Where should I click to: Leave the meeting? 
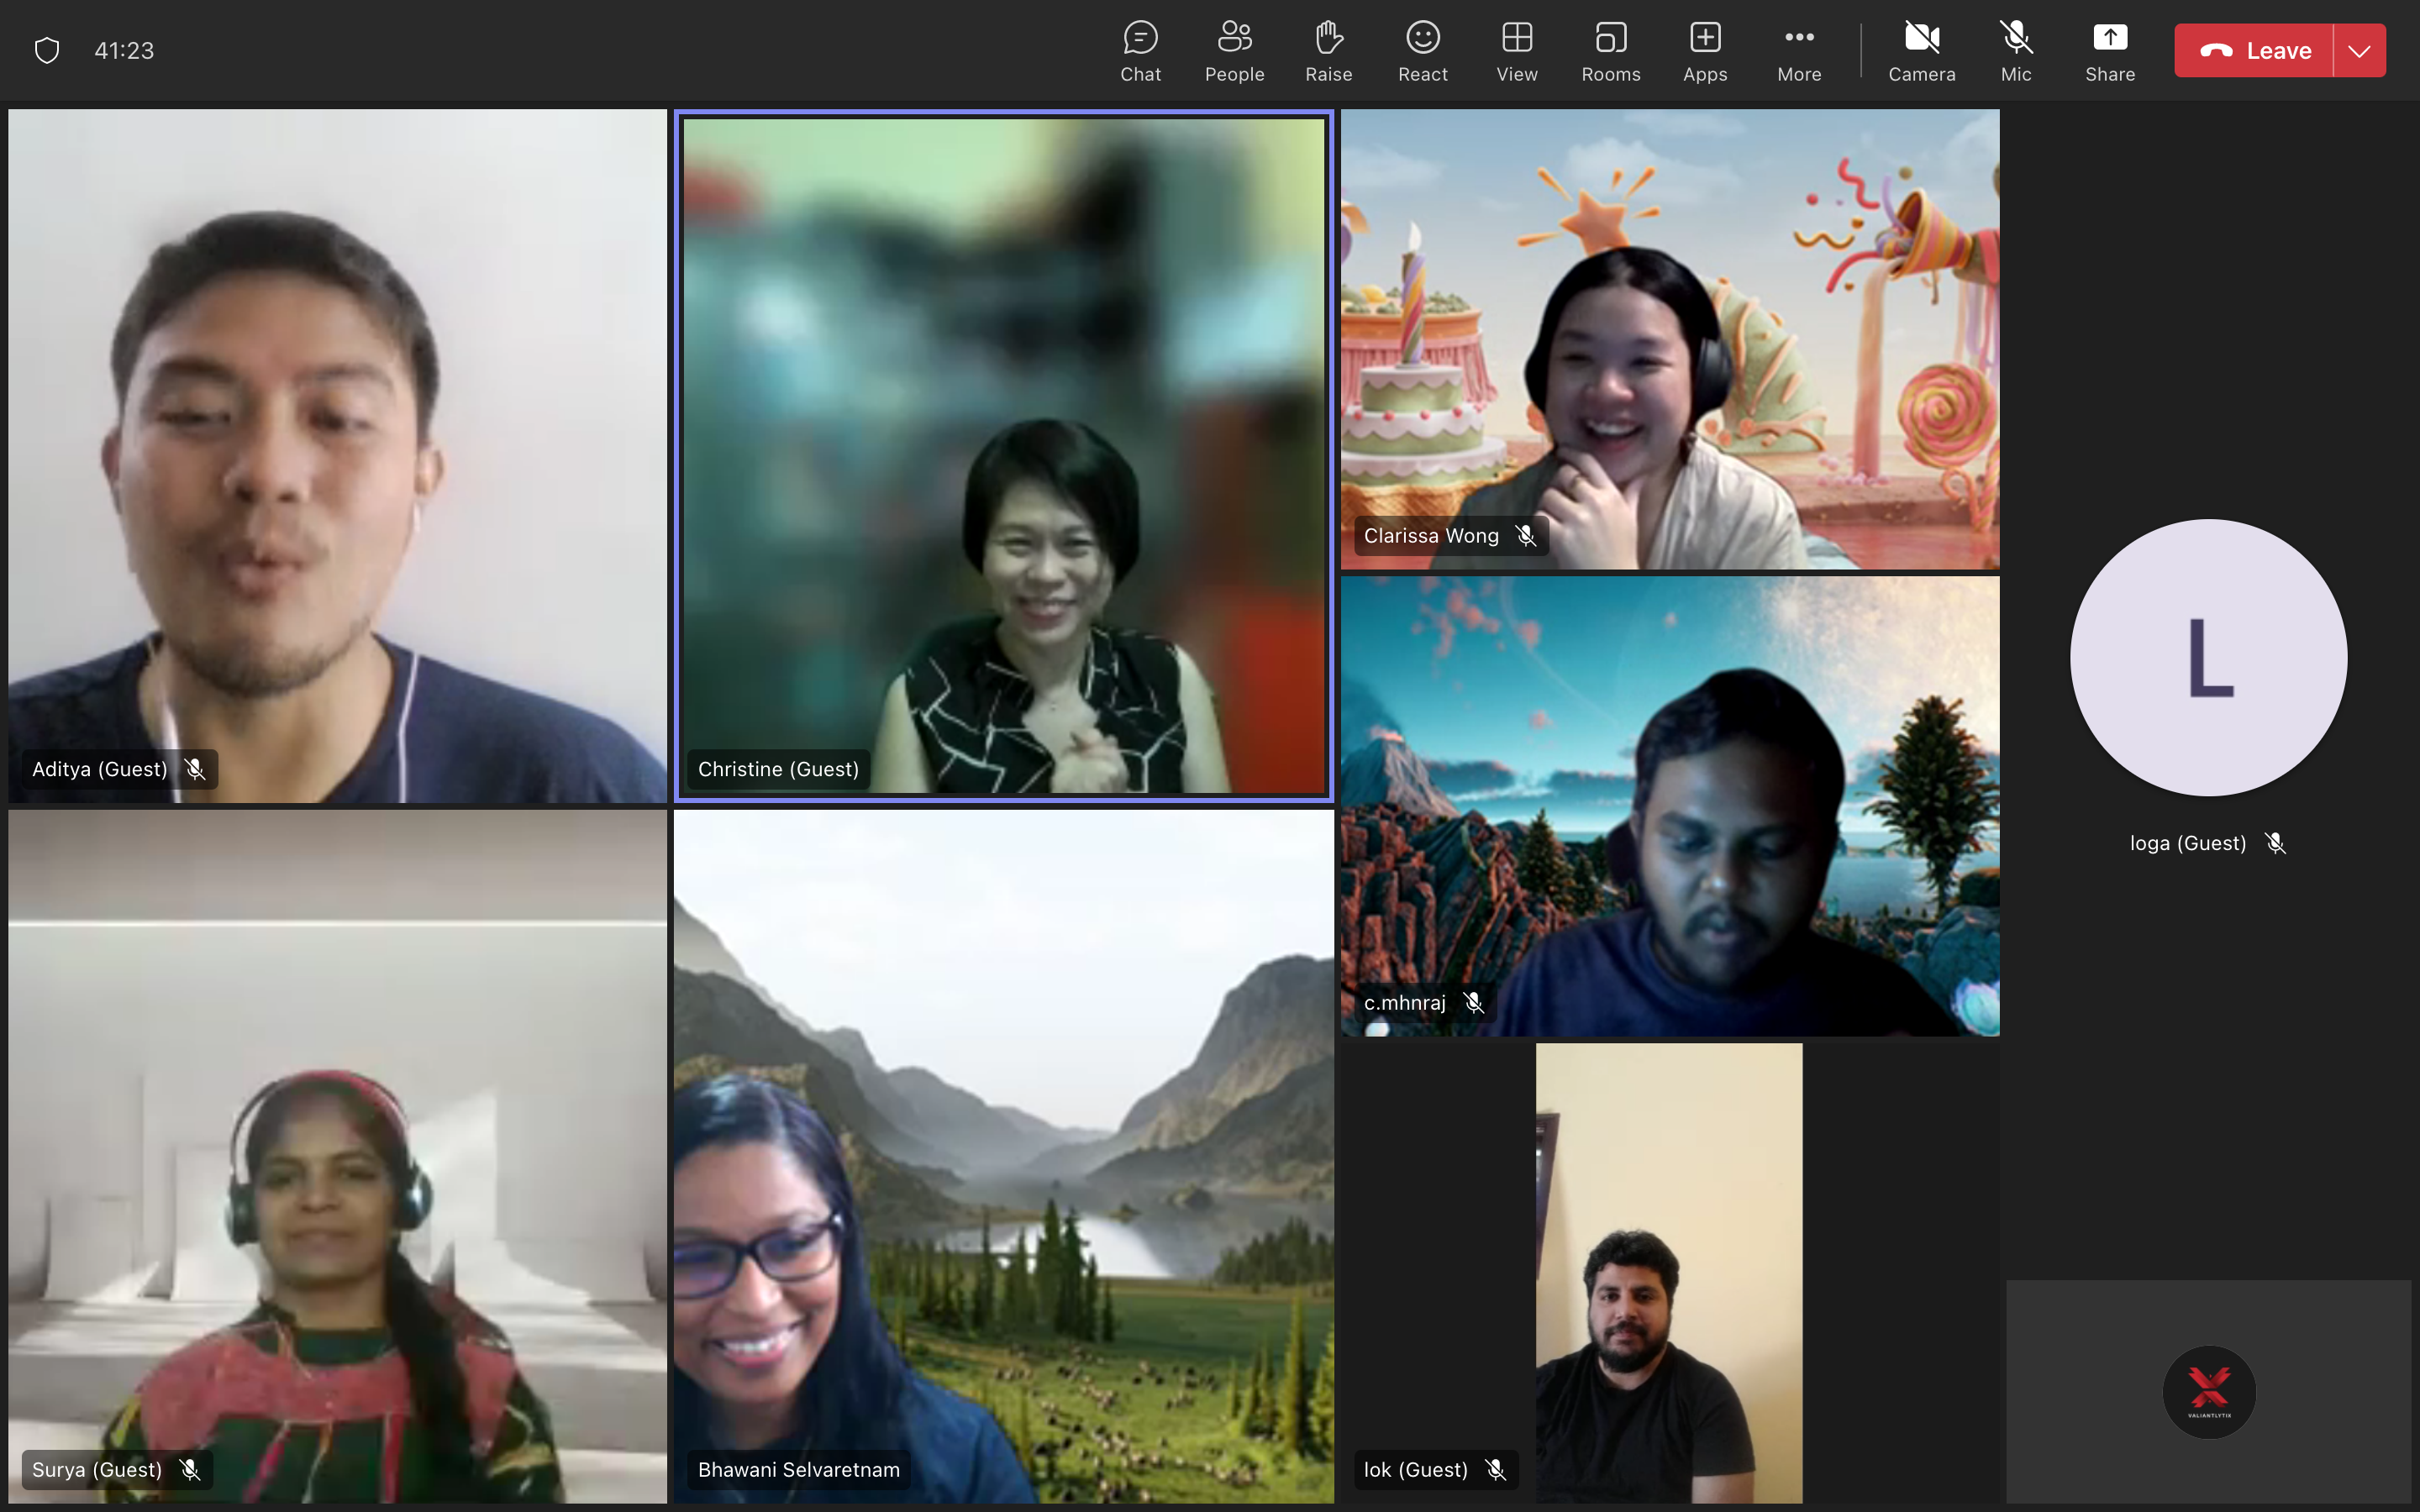click(2255, 51)
